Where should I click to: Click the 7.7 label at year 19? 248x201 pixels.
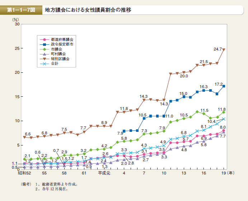pos(223,136)
